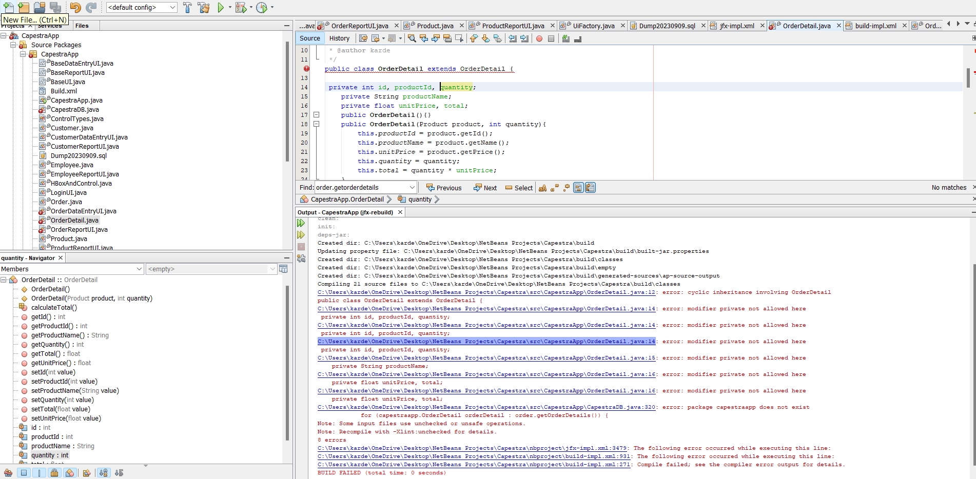This screenshot has height=479, width=976.
Task: Run the project with green play button
Action: coord(221,7)
